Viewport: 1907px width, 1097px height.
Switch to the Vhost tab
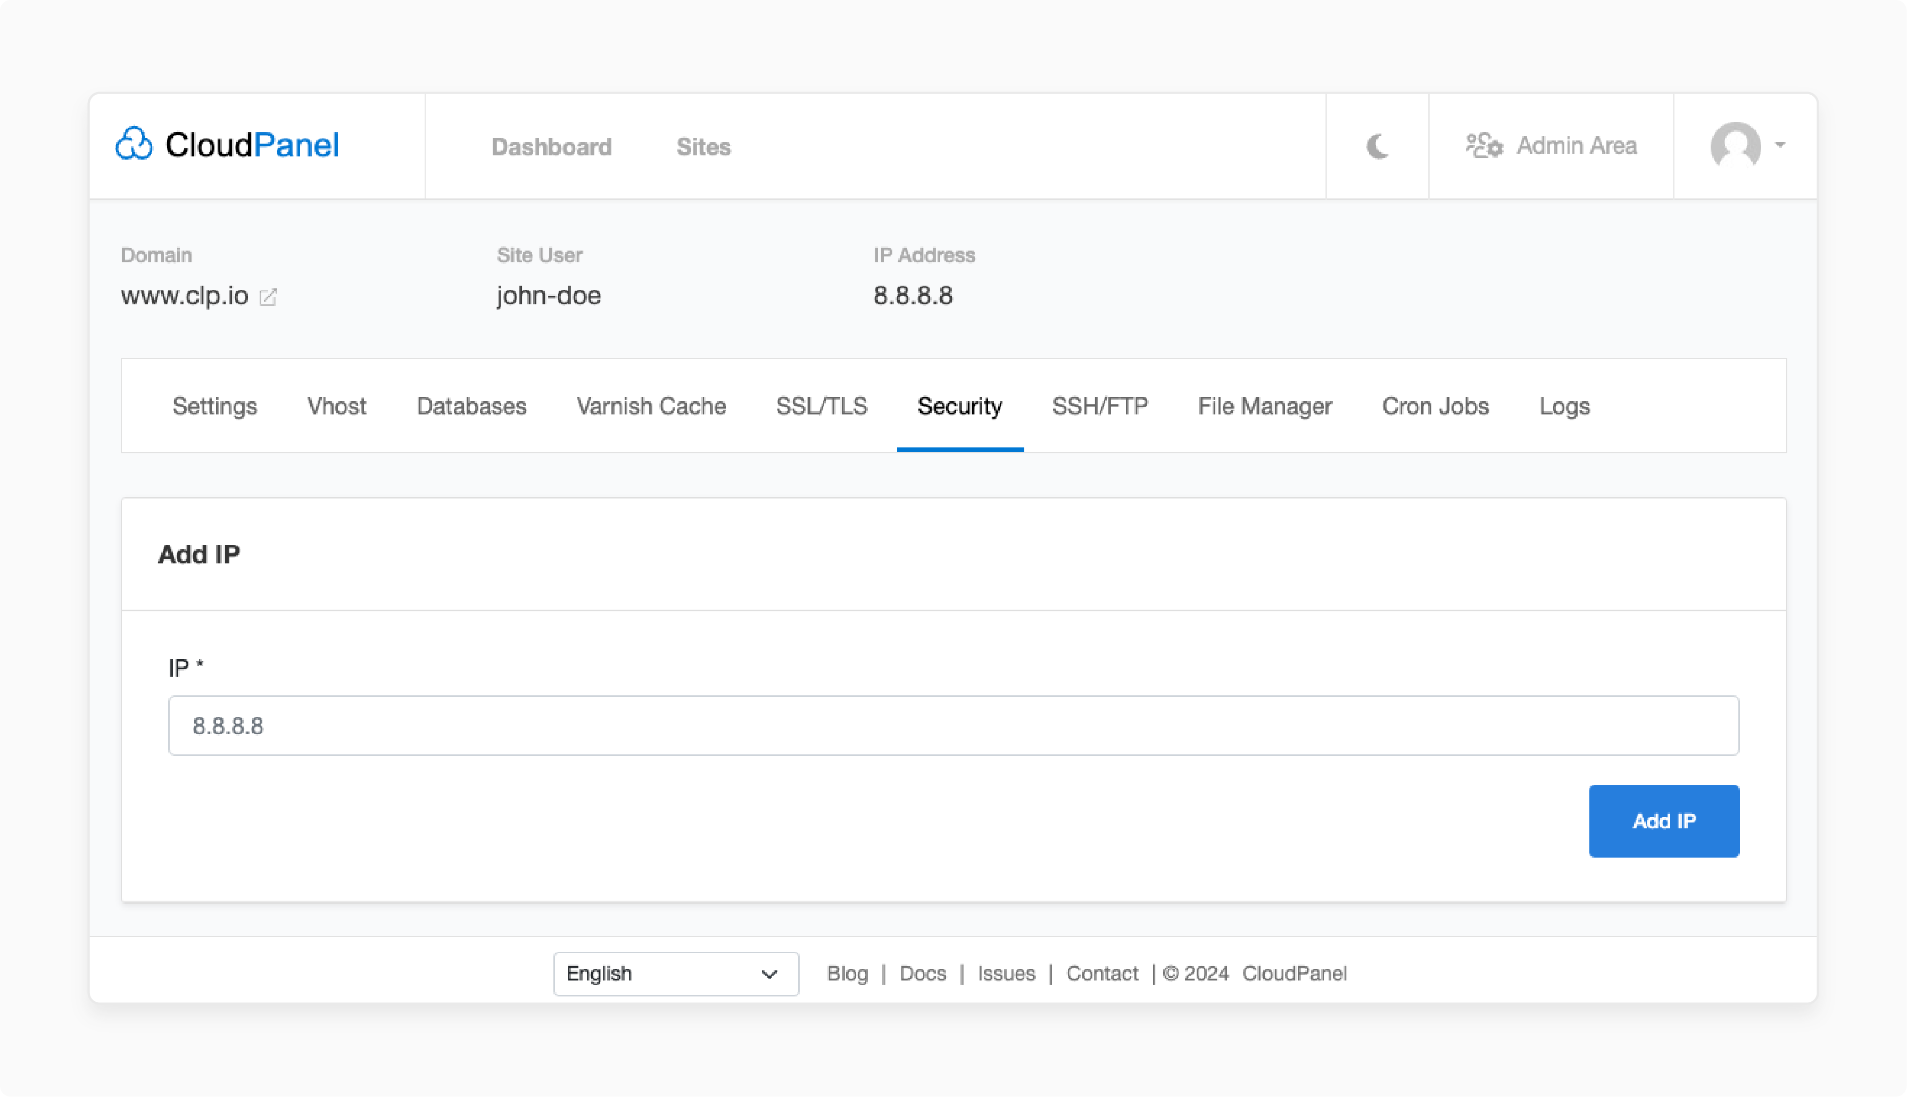point(336,406)
